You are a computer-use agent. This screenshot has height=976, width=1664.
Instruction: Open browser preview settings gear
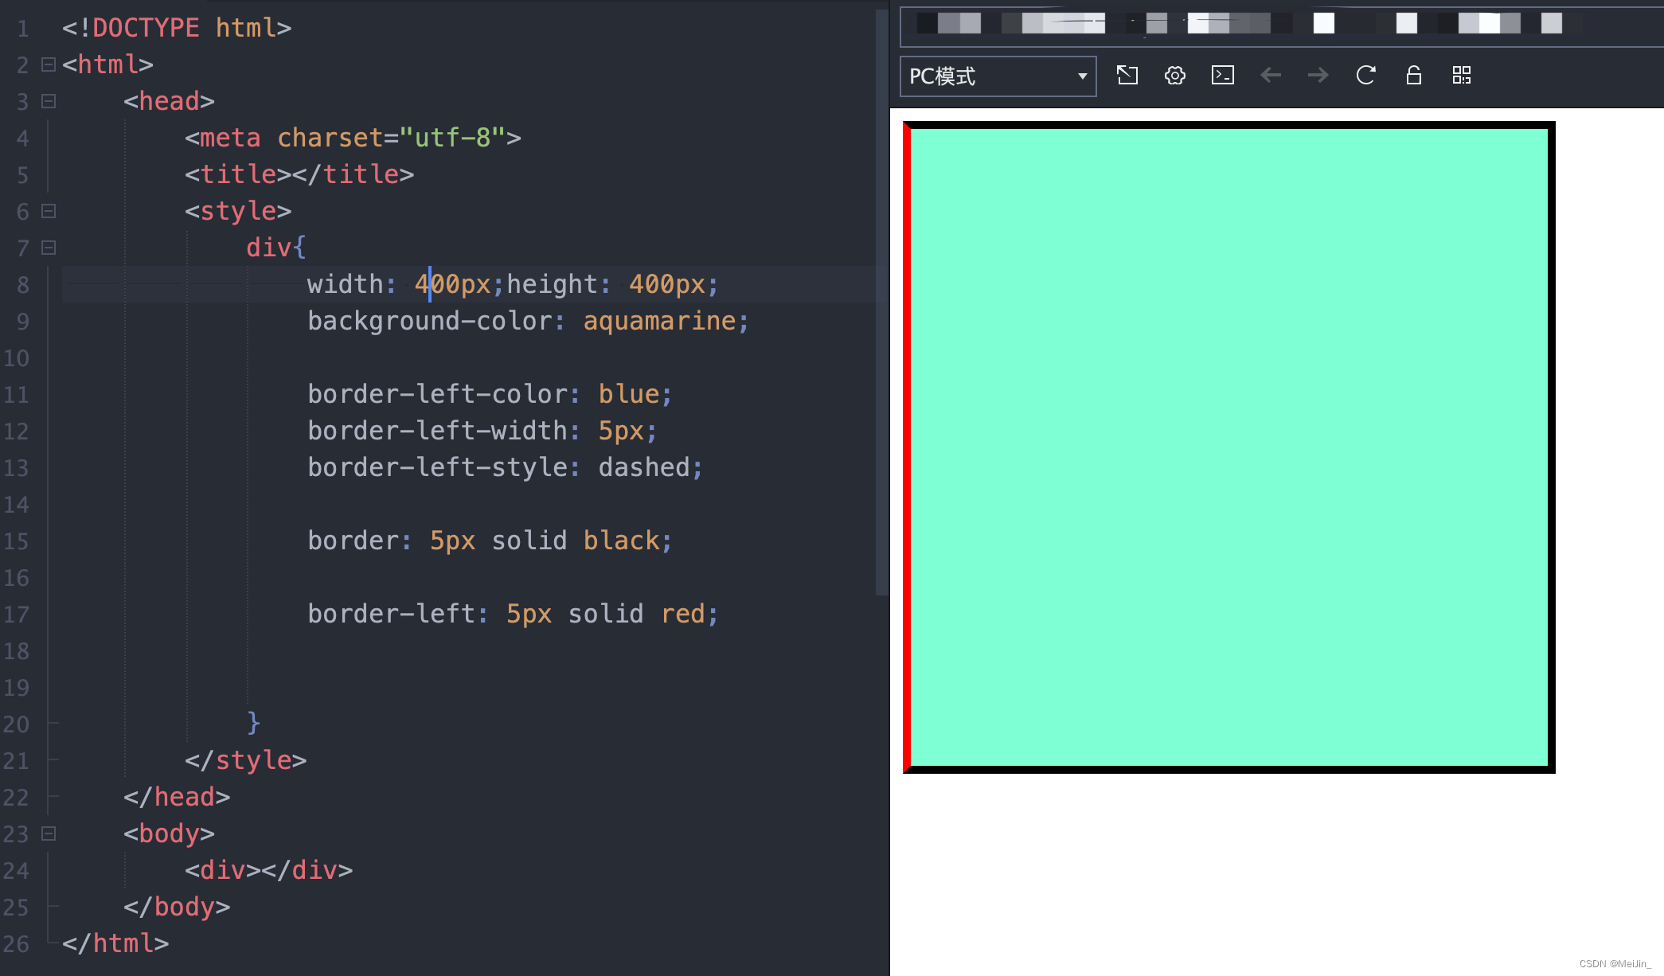click(x=1175, y=76)
